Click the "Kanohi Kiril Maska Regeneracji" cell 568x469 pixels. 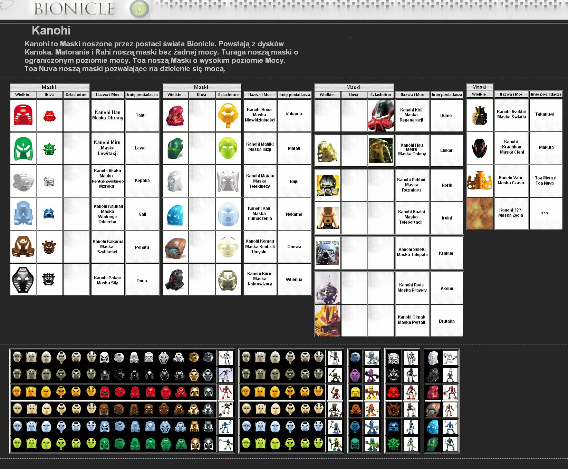412,116
